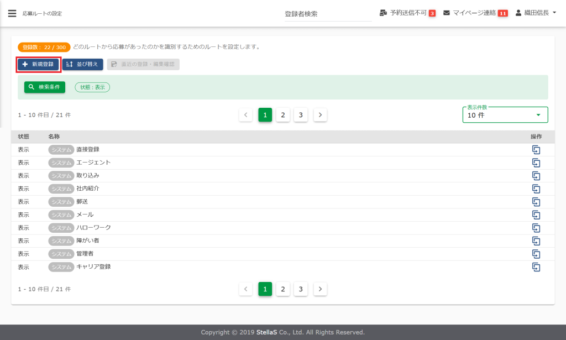Click next page arrow in bottom pagination
This screenshot has height=340, width=566.
(x=321, y=289)
